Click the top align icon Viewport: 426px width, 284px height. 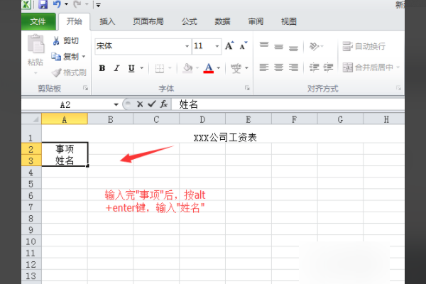pyautogui.click(x=264, y=45)
